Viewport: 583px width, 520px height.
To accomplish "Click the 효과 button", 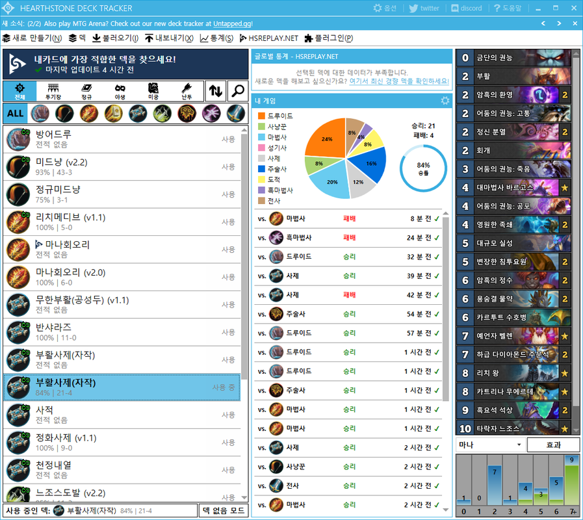I will tap(553, 445).
